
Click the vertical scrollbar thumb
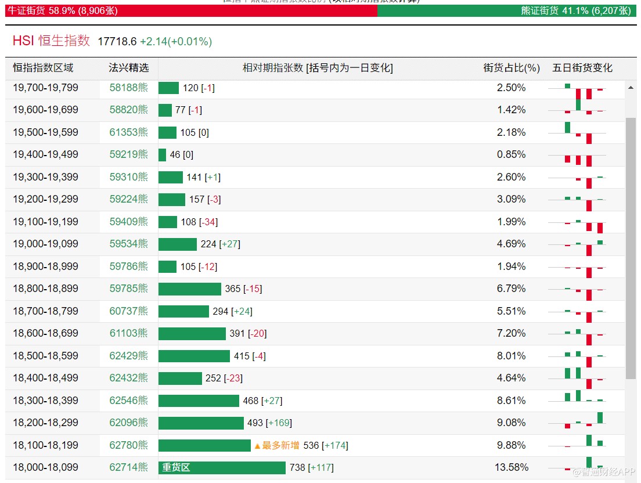[631, 248]
